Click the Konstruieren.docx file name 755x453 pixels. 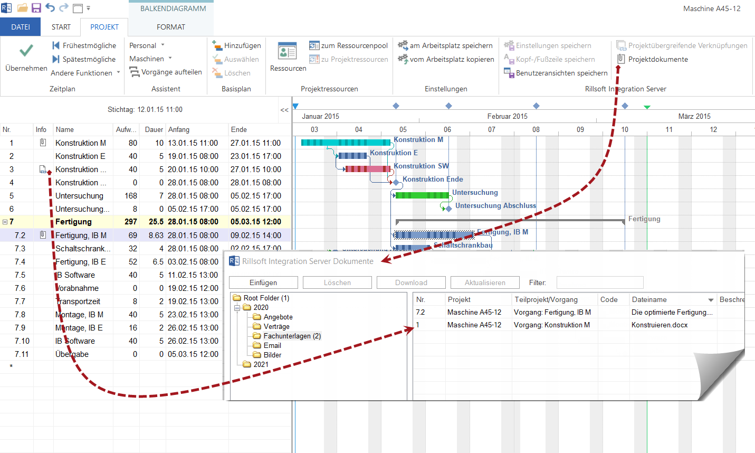tap(660, 325)
